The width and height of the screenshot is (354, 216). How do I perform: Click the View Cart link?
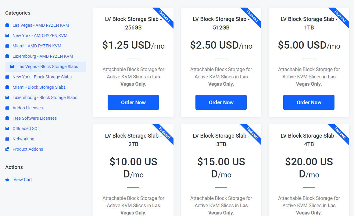click(23, 180)
